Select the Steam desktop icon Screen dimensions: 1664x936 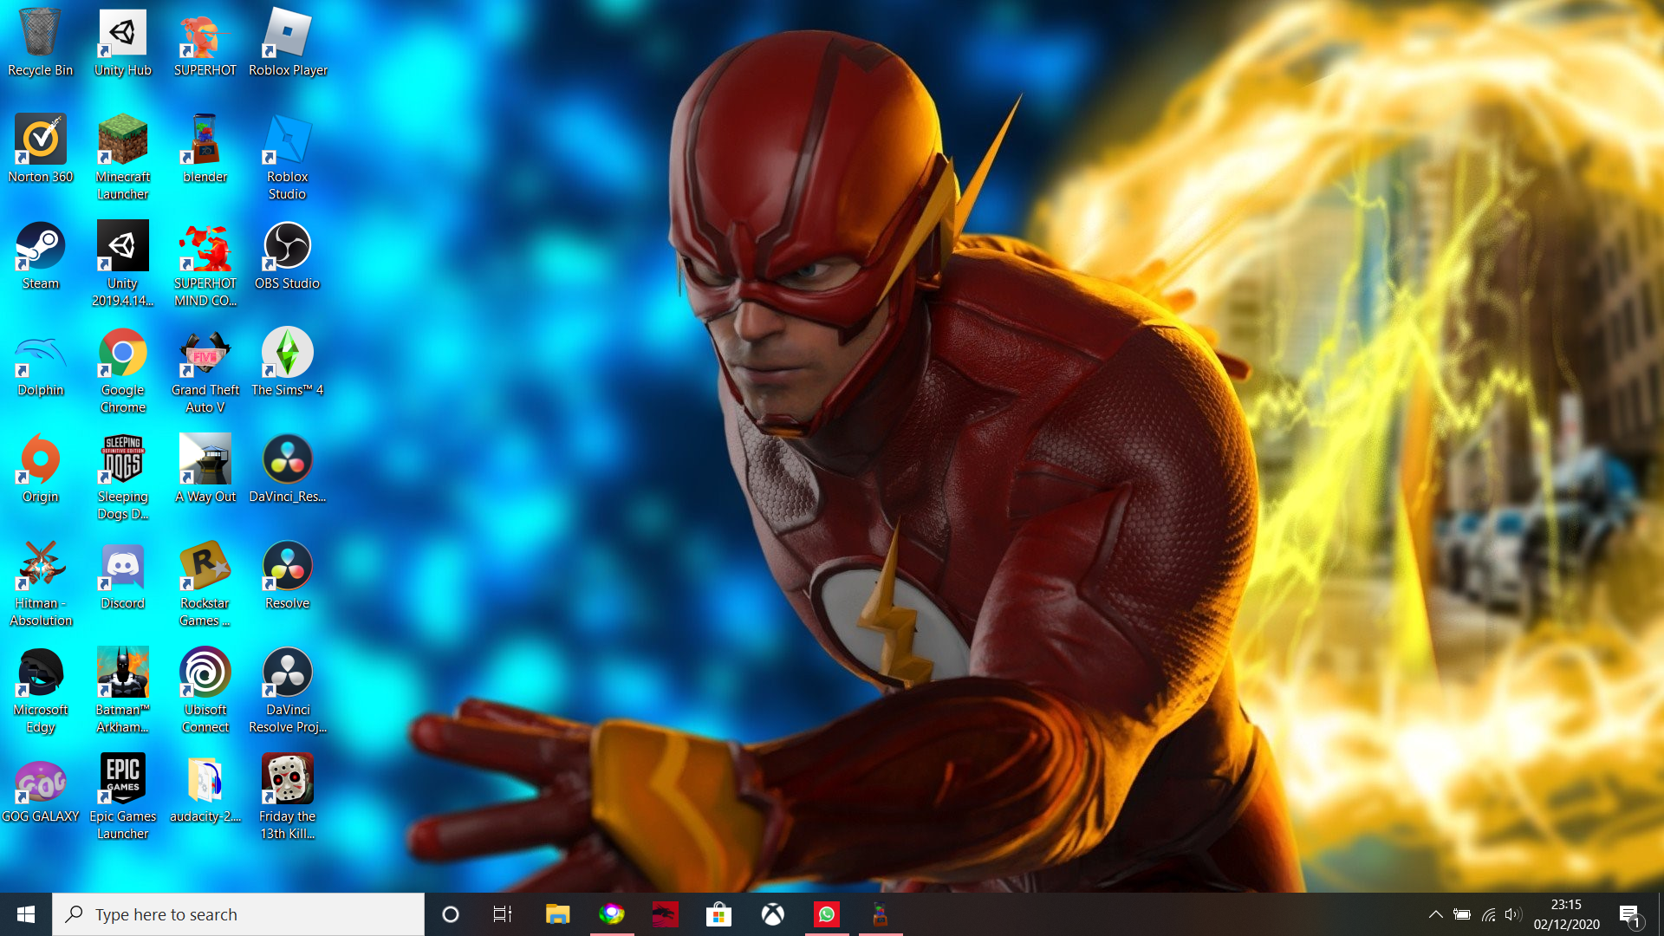40,256
